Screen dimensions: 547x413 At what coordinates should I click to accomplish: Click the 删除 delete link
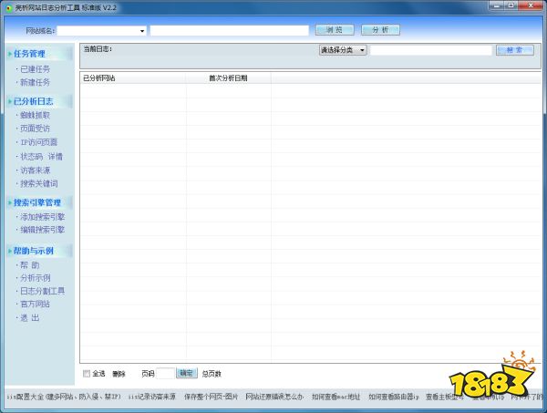point(119,373)
